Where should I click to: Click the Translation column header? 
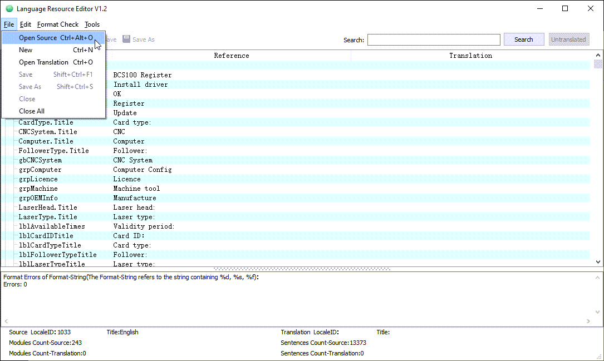[470, 56]
